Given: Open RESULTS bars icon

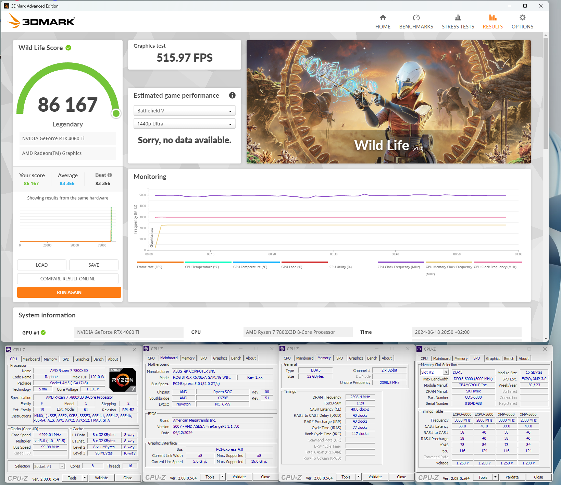Looking at the screenshot, I should coord(493,17).
